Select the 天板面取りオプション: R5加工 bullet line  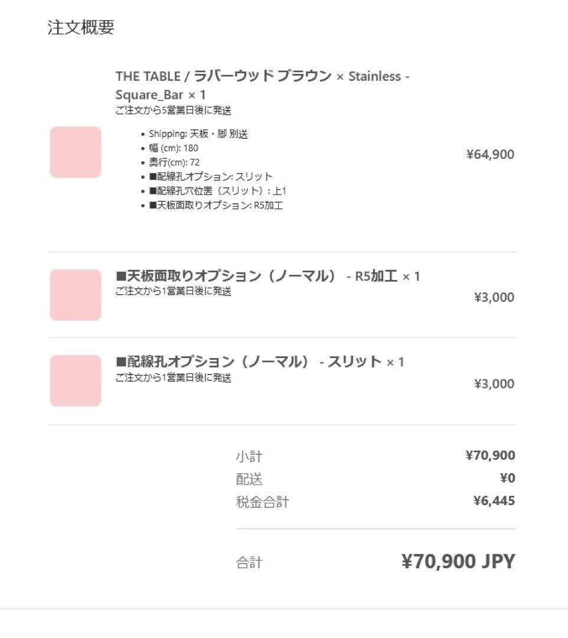[x=216, y=206]
